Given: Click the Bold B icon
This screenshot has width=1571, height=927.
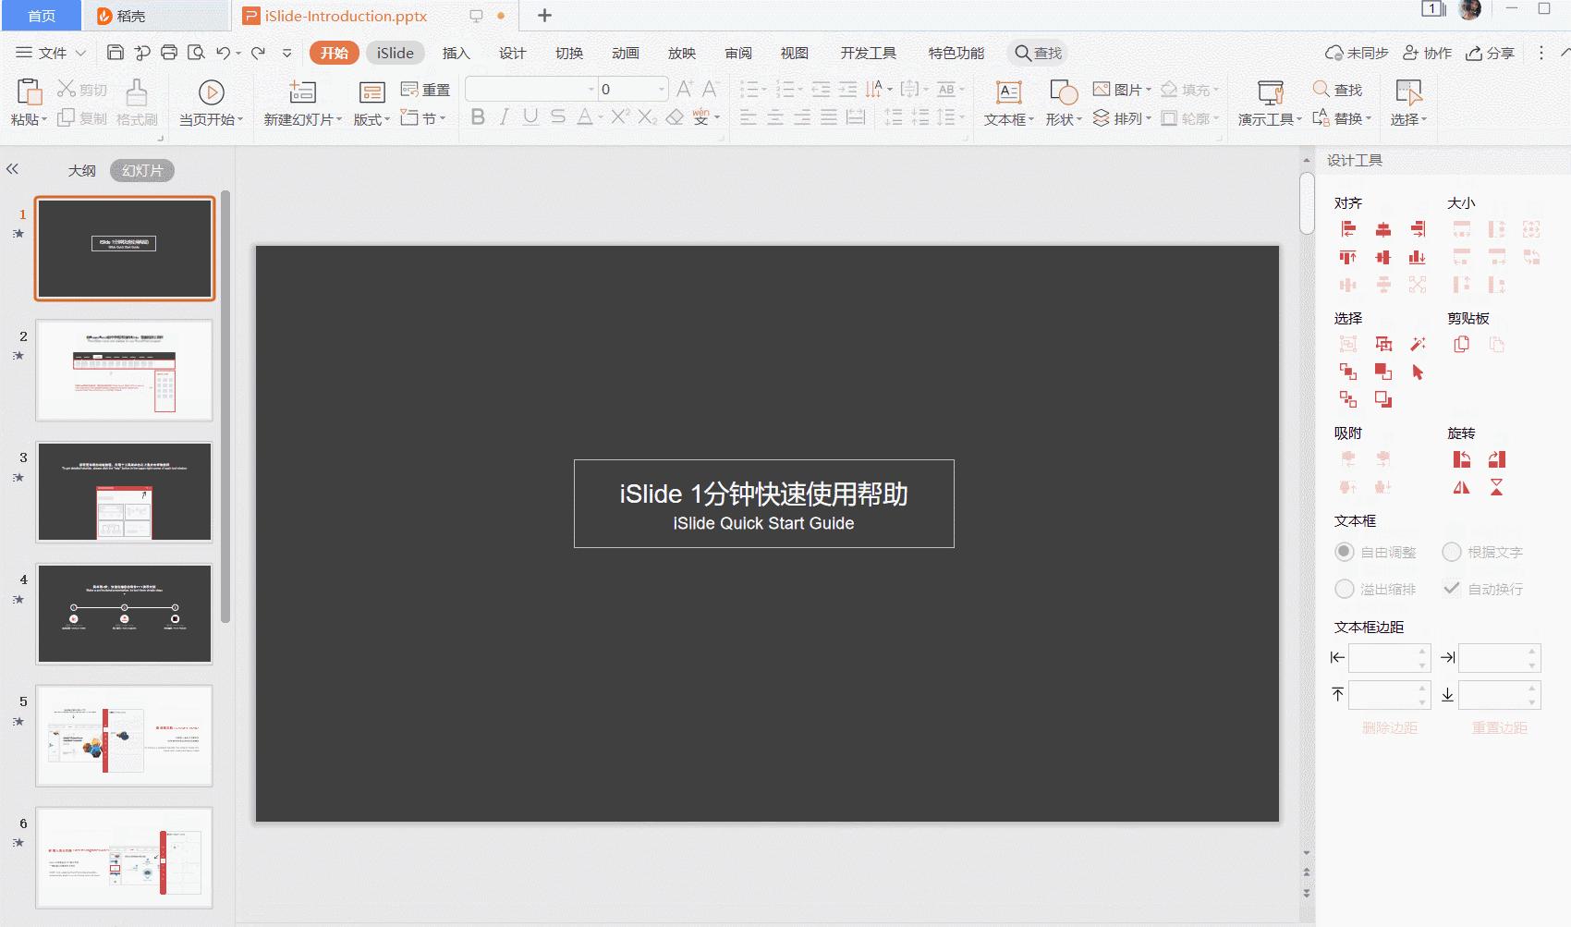Looking at the screenshot, I should point(478,116).
